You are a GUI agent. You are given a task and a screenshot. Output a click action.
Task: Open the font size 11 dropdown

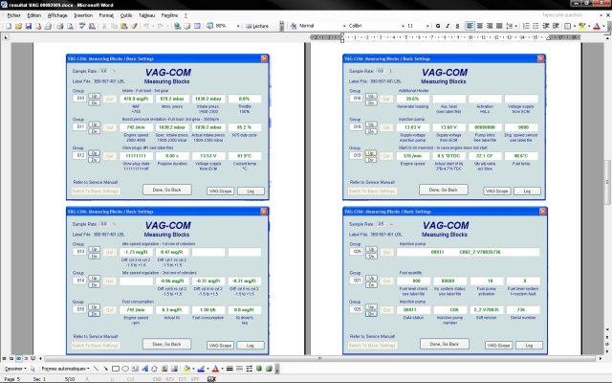tap(427, 26)
